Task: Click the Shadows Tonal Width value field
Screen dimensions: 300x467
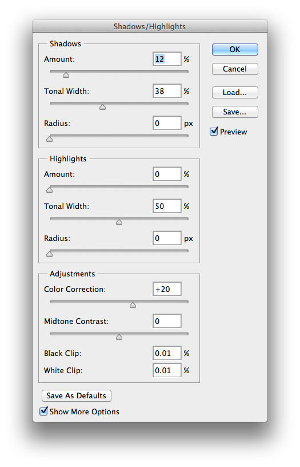Action: pos(167,91)
